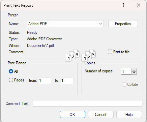This screenshot has width=147, height=122.
Task: Click the question mark help icon
Action: pyautogui.click(x=123, y=5)
